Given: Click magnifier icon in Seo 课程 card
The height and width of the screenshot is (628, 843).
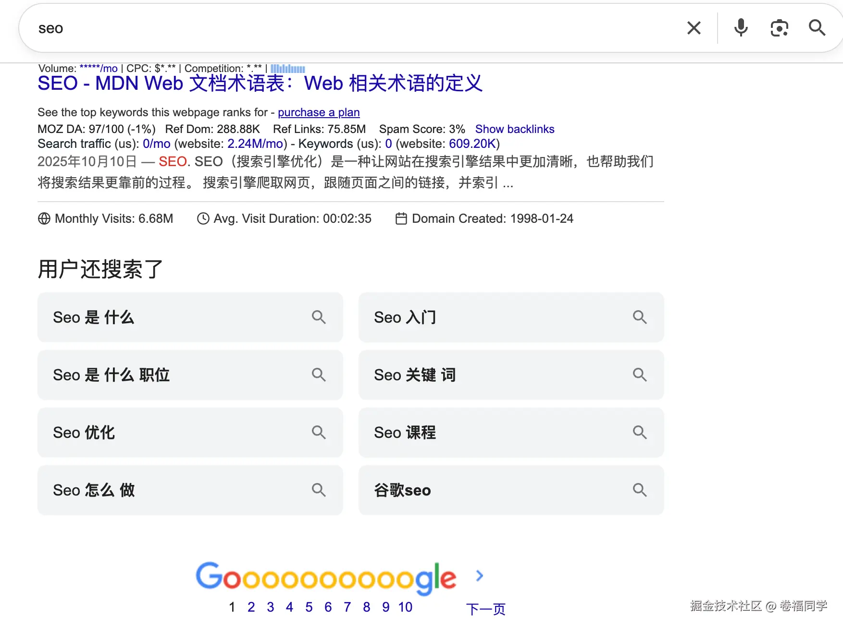Looking at the screenshot, I should pos(640,432).
